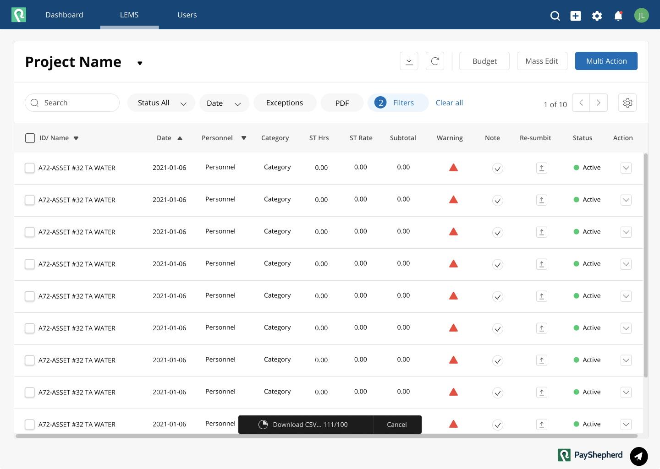
Task: Open the JL user avatar menu
Action: tap(642, 16)
